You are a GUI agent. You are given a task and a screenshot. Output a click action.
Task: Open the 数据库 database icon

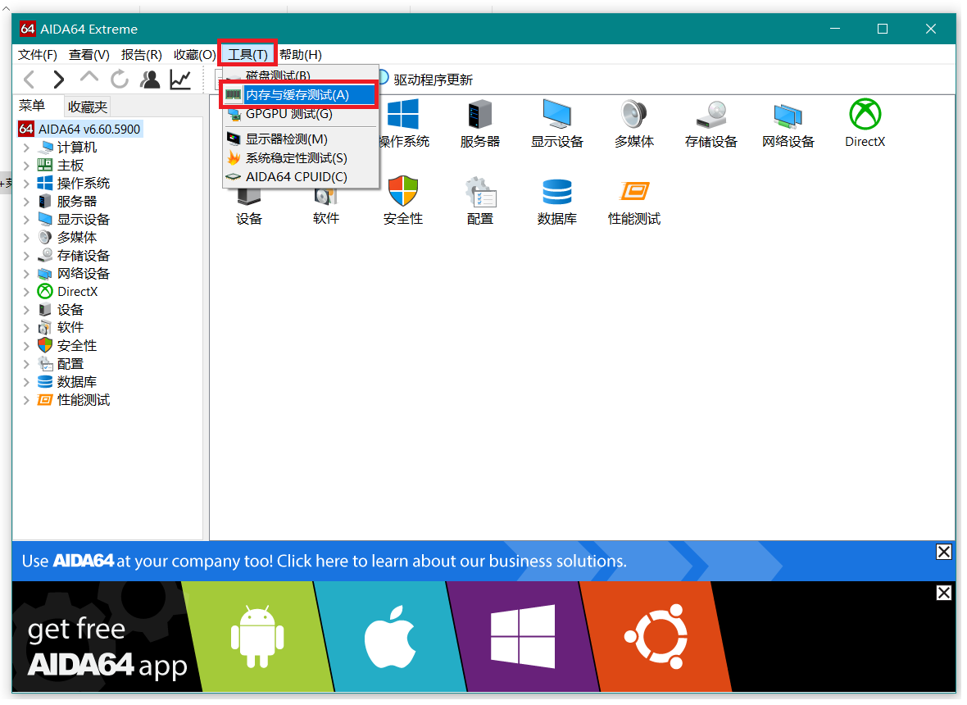[556, 192]
